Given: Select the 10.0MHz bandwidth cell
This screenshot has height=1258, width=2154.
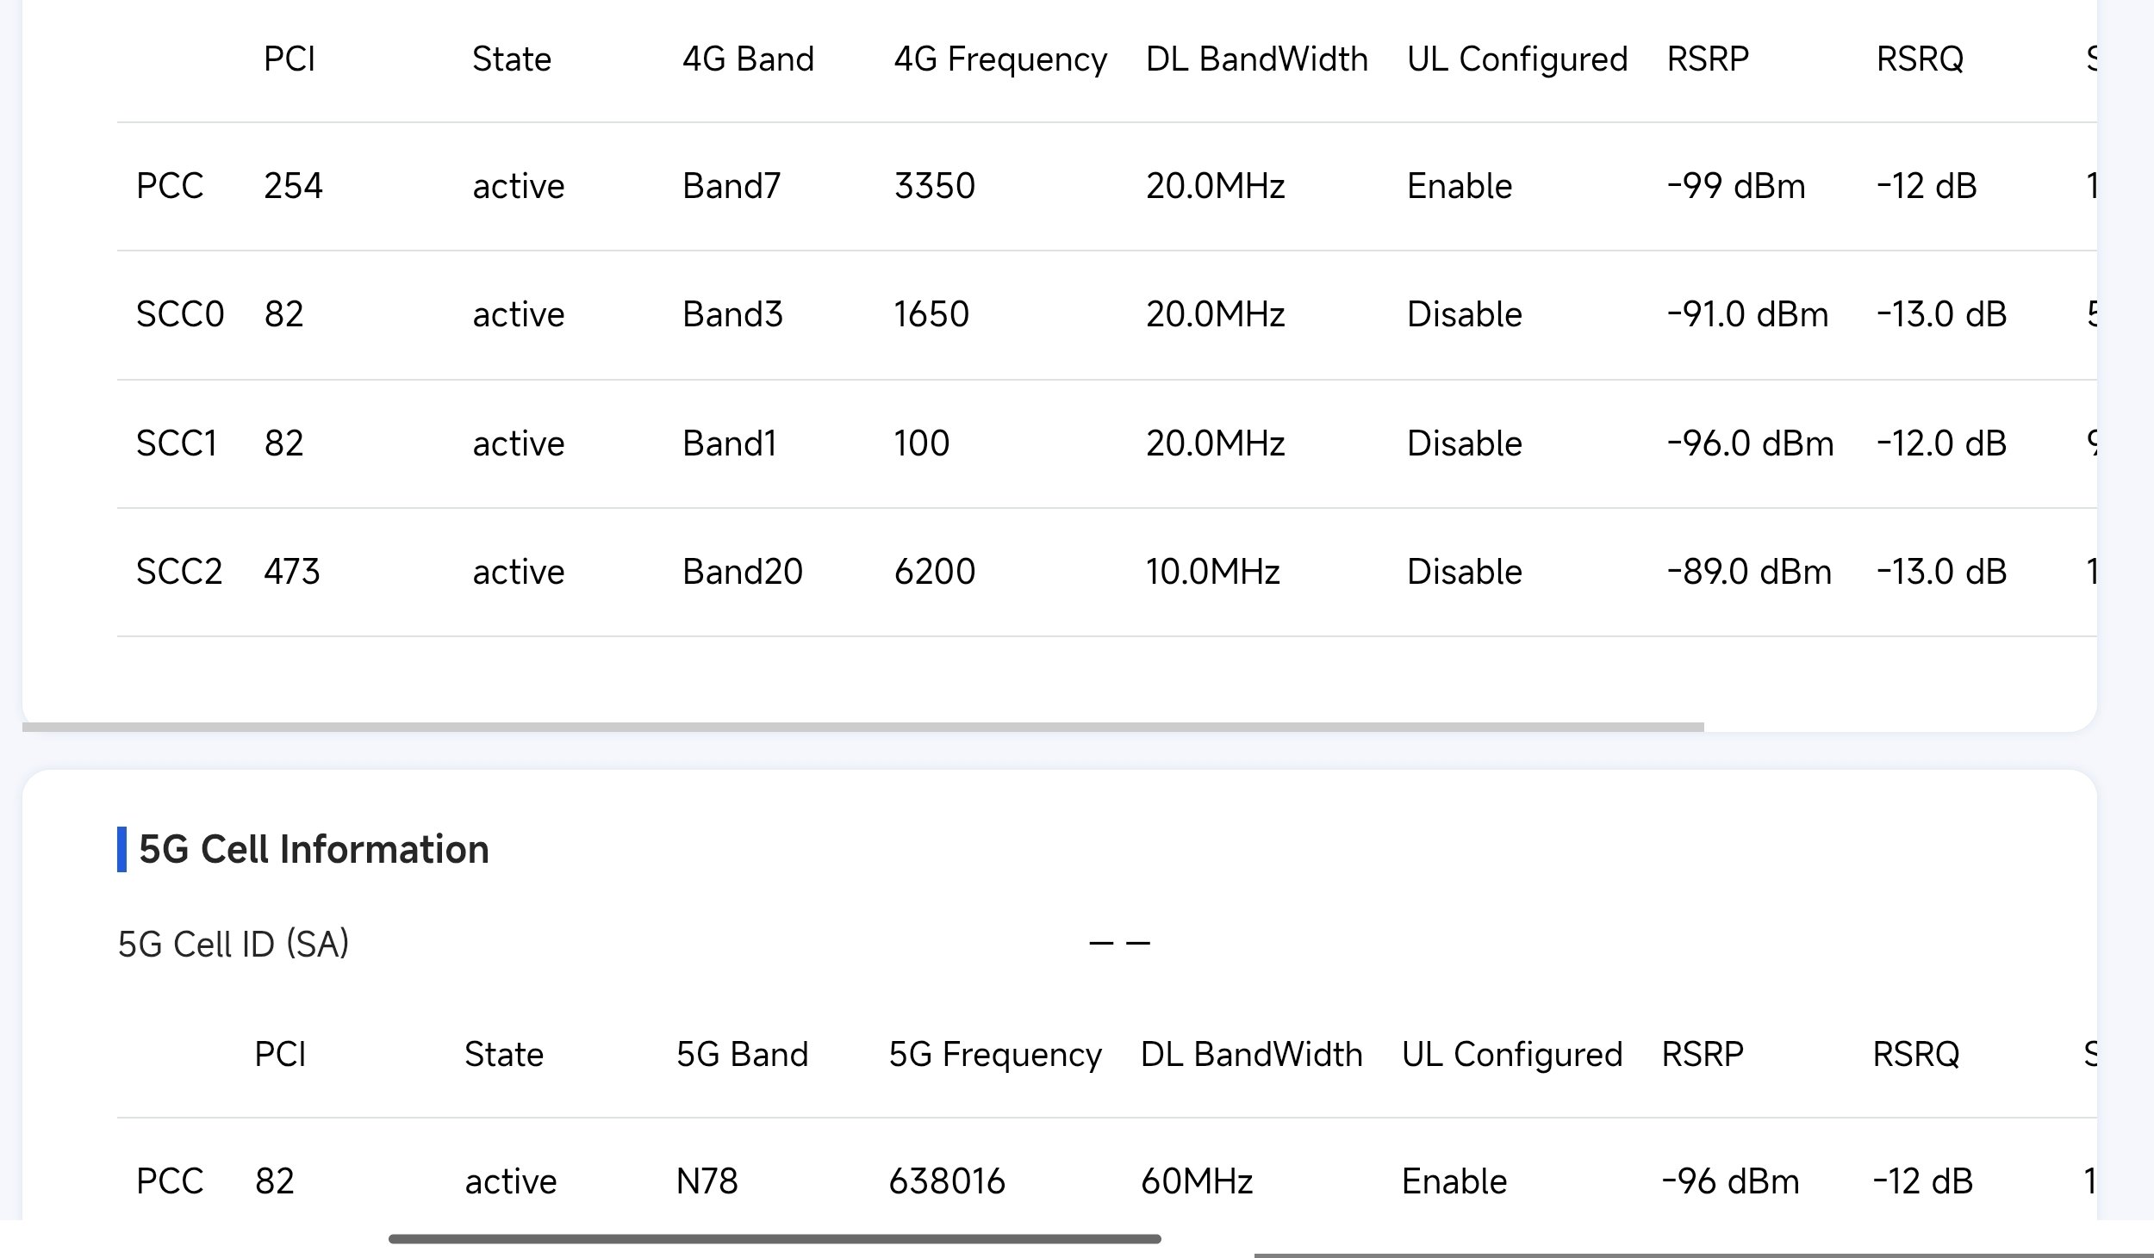Looking at the screenshot, I should pos(1212,572).
